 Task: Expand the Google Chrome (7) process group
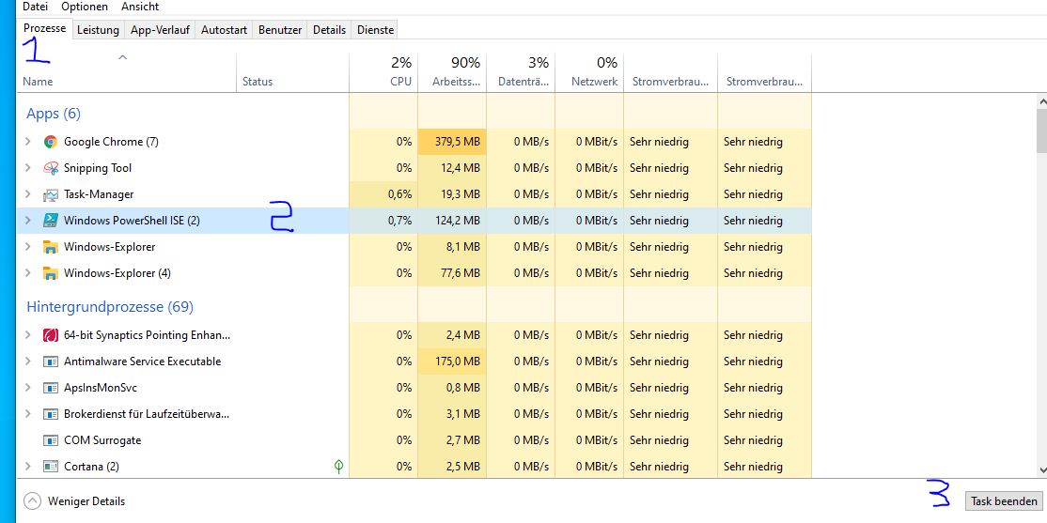pos(27,142)
